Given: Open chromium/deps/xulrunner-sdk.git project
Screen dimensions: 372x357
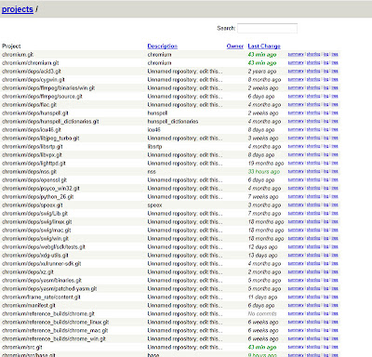Looking at the screenshot, I should coord(42,264).
